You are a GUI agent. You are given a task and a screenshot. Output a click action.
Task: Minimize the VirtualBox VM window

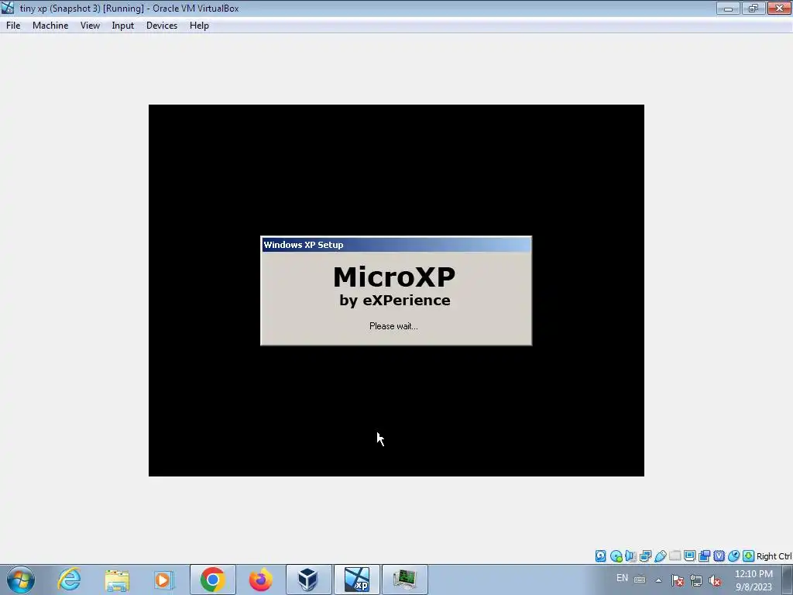[x=728, y=8]
